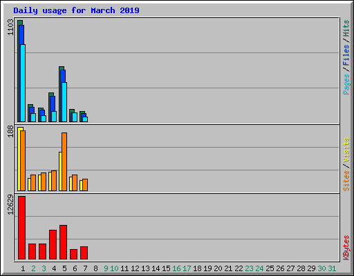Click the green day 30 x-axis label
Viewport: 354px width, 276px height.
(x=322, y=268)
